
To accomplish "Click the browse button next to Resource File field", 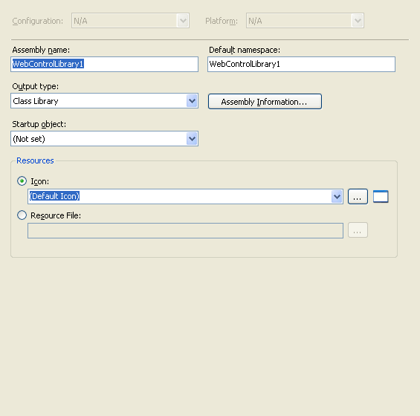I will coord(358,230).
